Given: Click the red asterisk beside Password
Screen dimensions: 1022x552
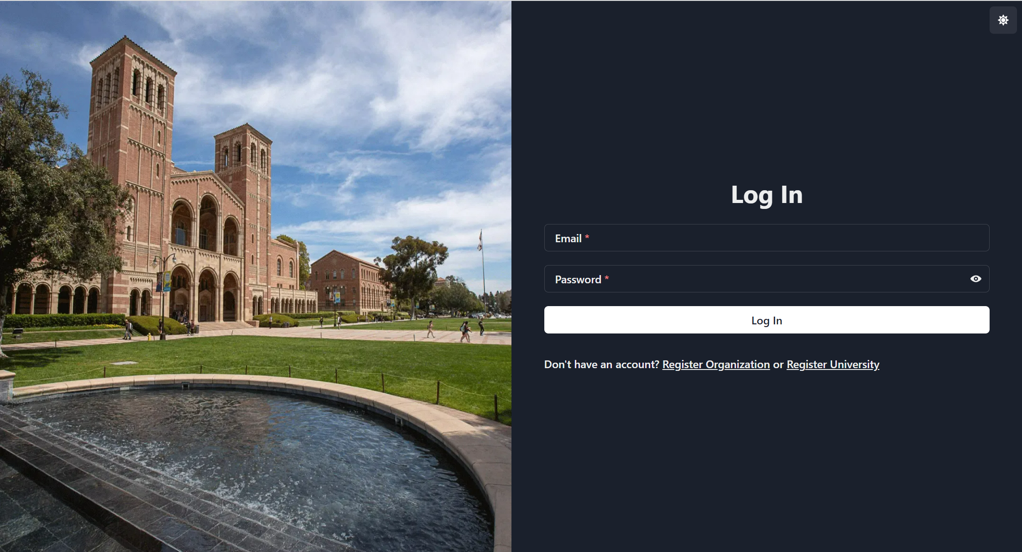Looking at the screenshot, I should (x=607, y=278).
